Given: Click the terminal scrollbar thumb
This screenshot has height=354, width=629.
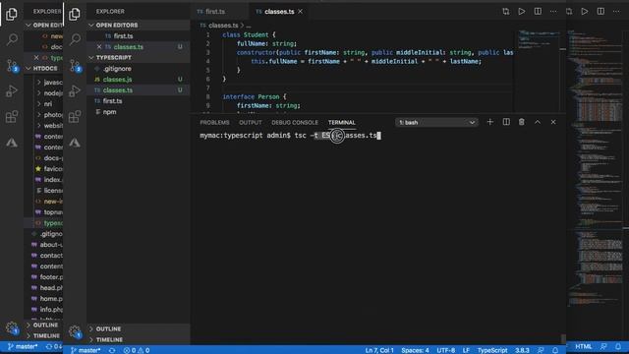Looking at the screenshot, I should (x=563, y=338).
